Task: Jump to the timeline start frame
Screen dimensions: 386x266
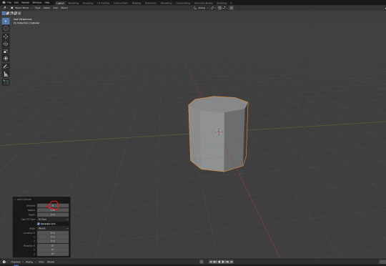Action: click(x=211, y=262)
